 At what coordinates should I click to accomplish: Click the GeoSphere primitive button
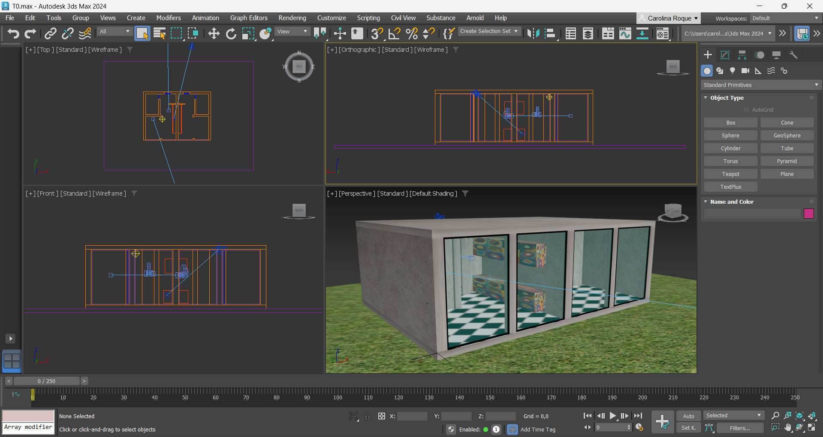(x=787, y=136)
